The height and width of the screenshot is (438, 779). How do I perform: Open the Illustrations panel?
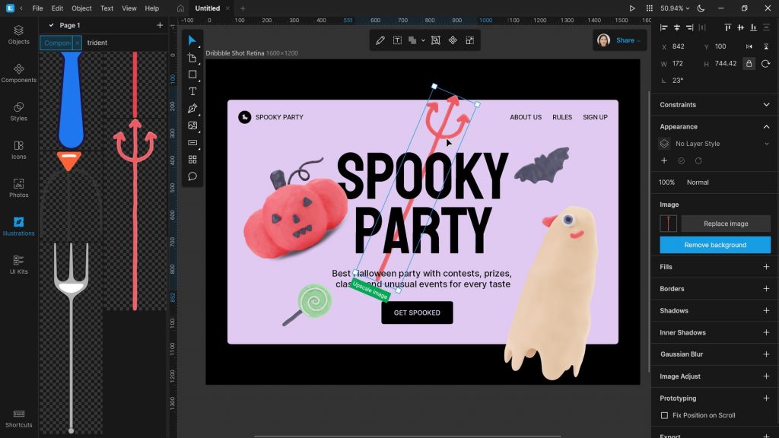19,226
